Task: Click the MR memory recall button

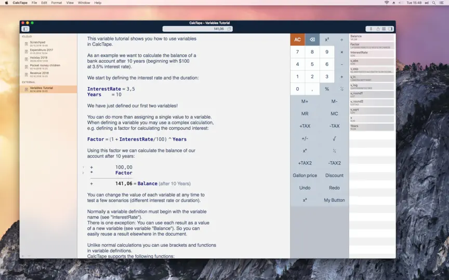Action: [305, 114]
